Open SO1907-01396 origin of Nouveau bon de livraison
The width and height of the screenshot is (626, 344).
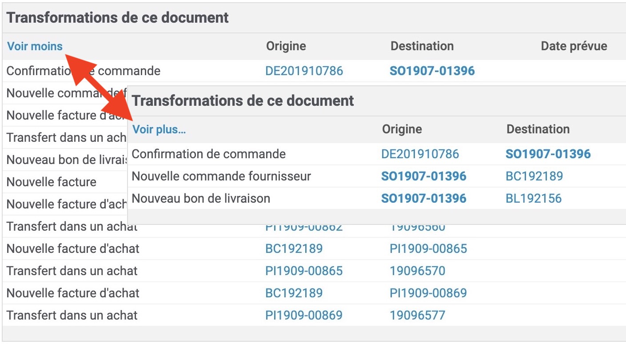[423, 198]
